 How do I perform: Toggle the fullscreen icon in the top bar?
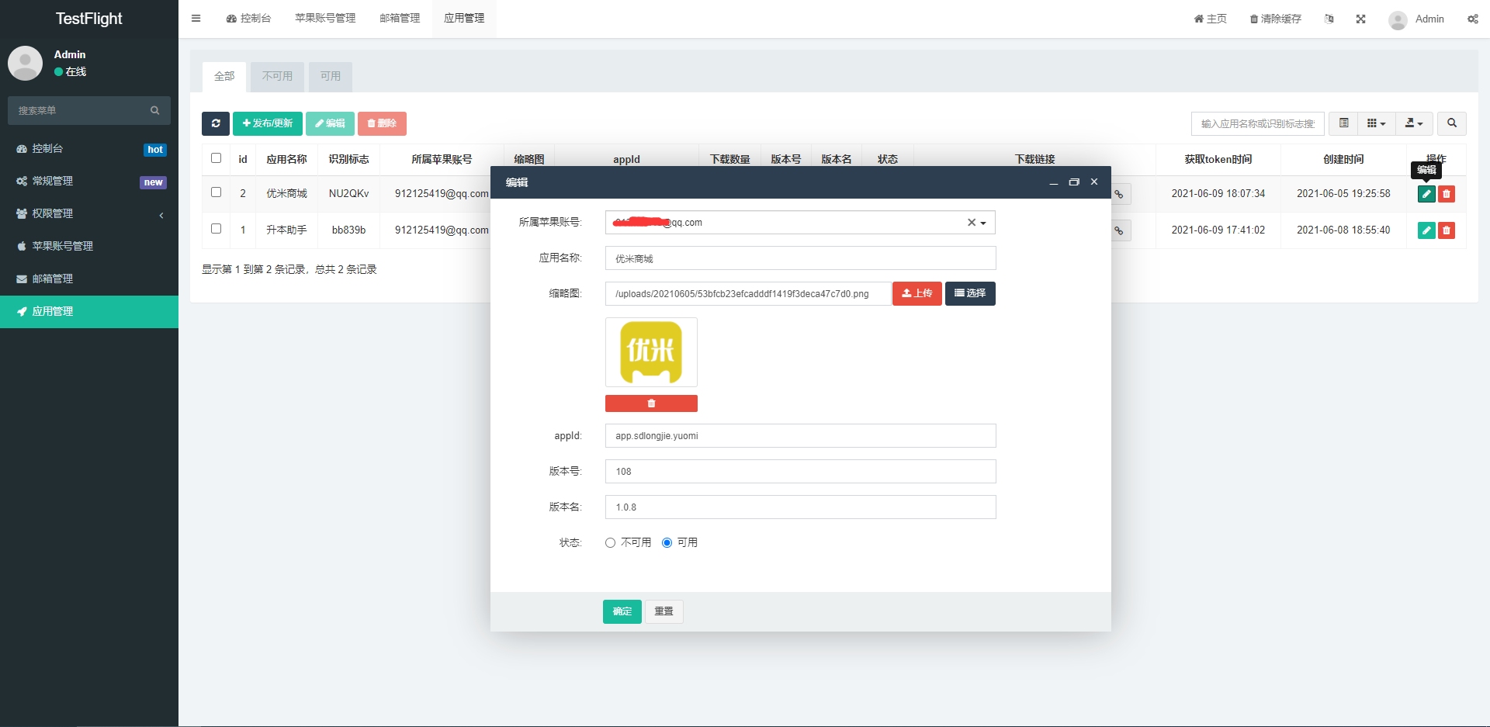pos(1360,19)
